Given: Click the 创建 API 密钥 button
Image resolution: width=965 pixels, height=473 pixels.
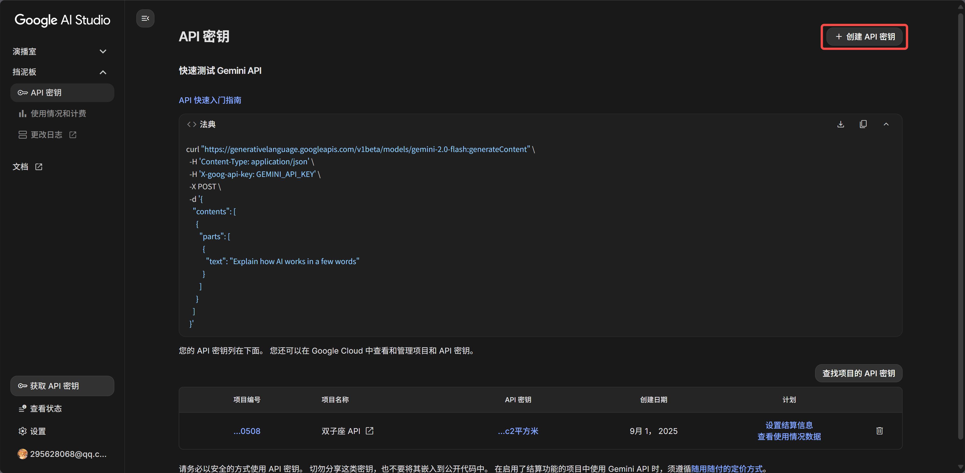Looking at the screenshot, I should (x=864, y=37).
